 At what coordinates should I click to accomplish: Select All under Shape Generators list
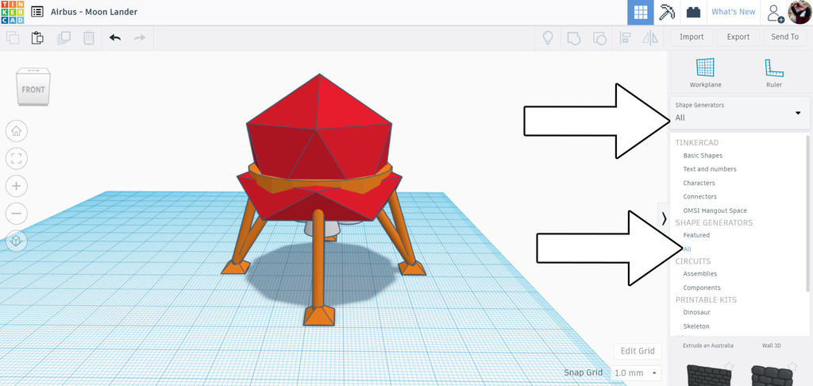click(687, 249)
